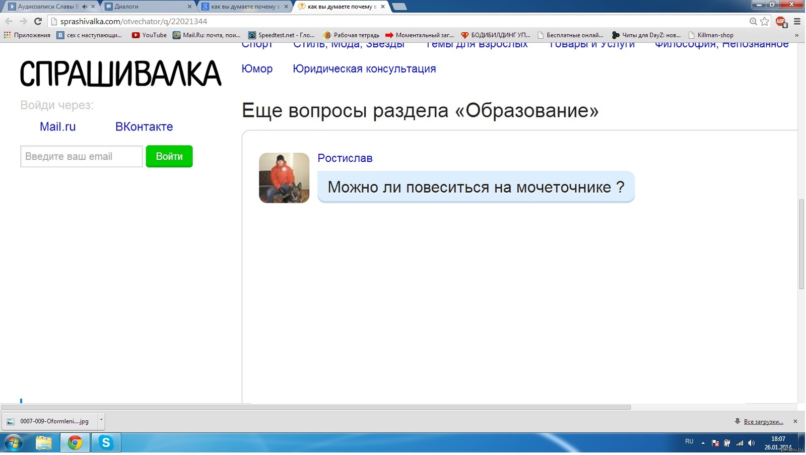Image resolution: width=806 pixels, height=455 pixels.
Task: Click the power plug tray icon
Action: coord(727,443)
